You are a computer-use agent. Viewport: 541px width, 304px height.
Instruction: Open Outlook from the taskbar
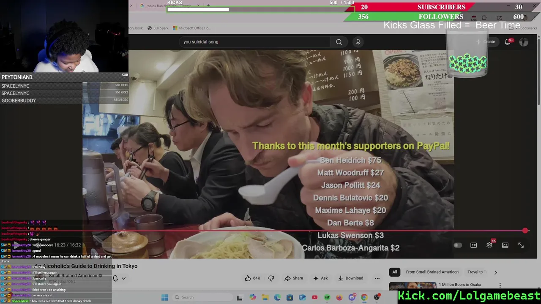tap(302, 297)
